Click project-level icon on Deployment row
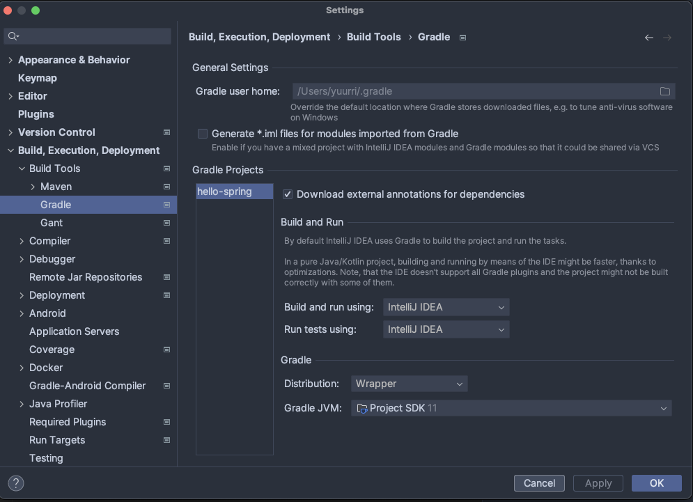This screenshot has height=502, width=693. 166,295
